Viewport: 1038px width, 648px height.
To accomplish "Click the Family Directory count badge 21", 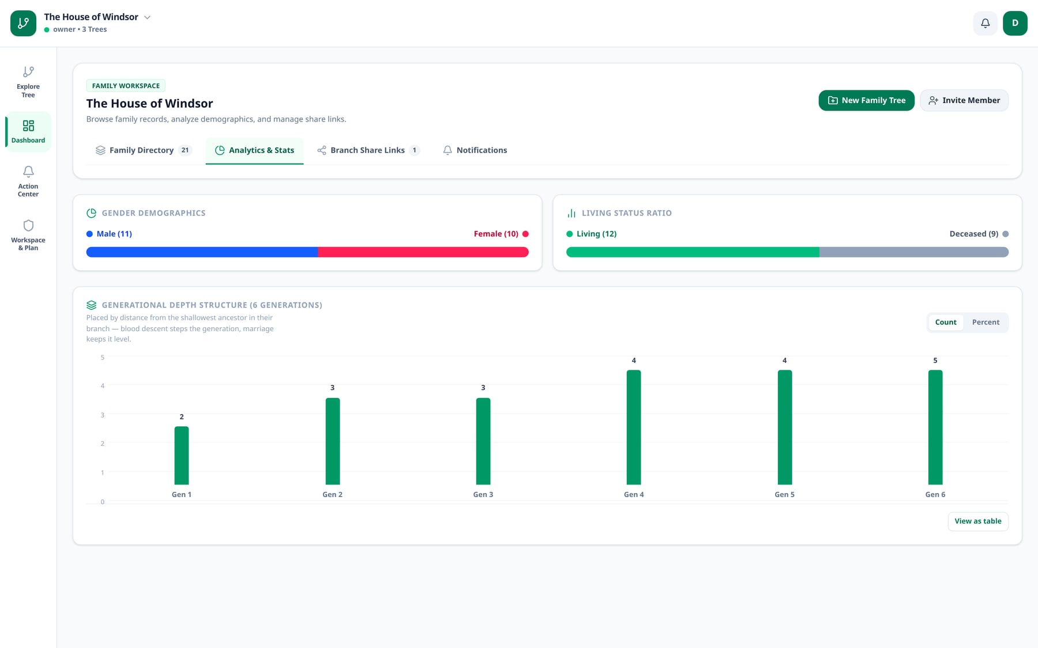I will [185, 150].
